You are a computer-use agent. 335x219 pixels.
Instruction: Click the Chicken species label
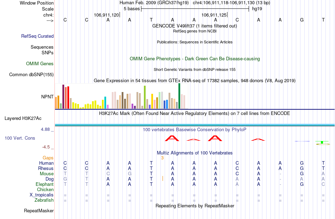pyautogui.click(x=45, y=189)
